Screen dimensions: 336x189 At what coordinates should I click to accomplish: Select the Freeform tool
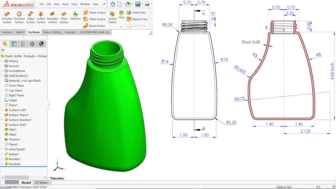coord(75,16)
